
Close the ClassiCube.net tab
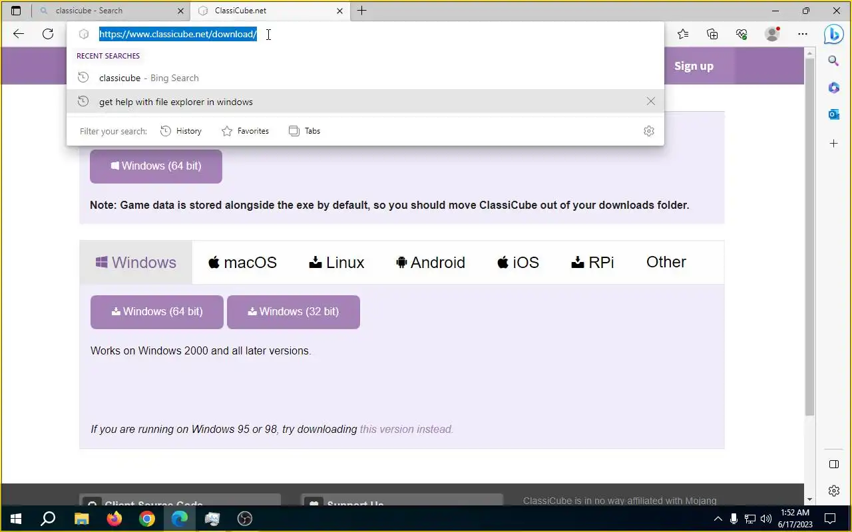click(x=340, y=11)
